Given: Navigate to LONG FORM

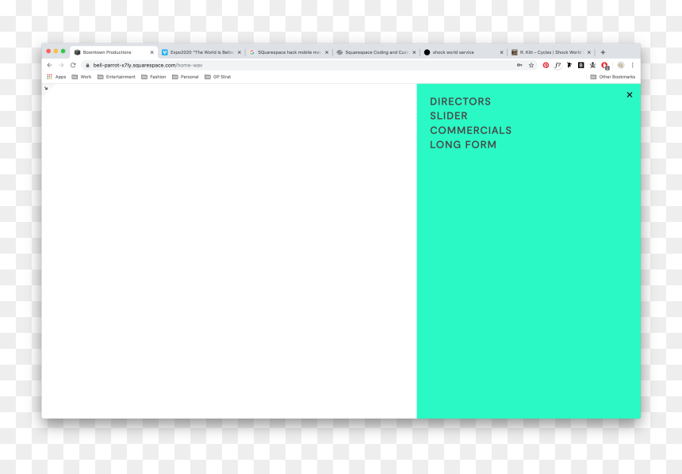Looking at the screenshot, I should (x=463, y=144).
